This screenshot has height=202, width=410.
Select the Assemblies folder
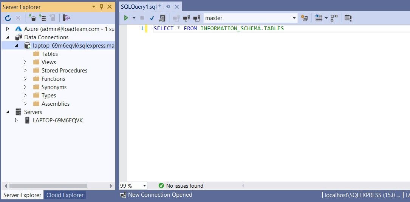(x=56, y=103)
